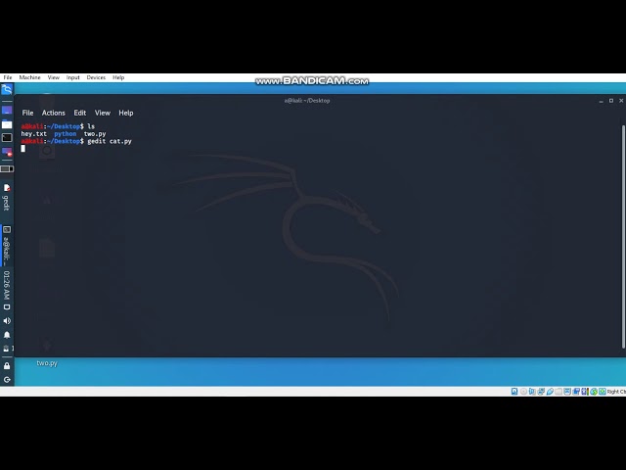
Task: Click the 01:26 AM panel clock
Action: tap(7, 285)
